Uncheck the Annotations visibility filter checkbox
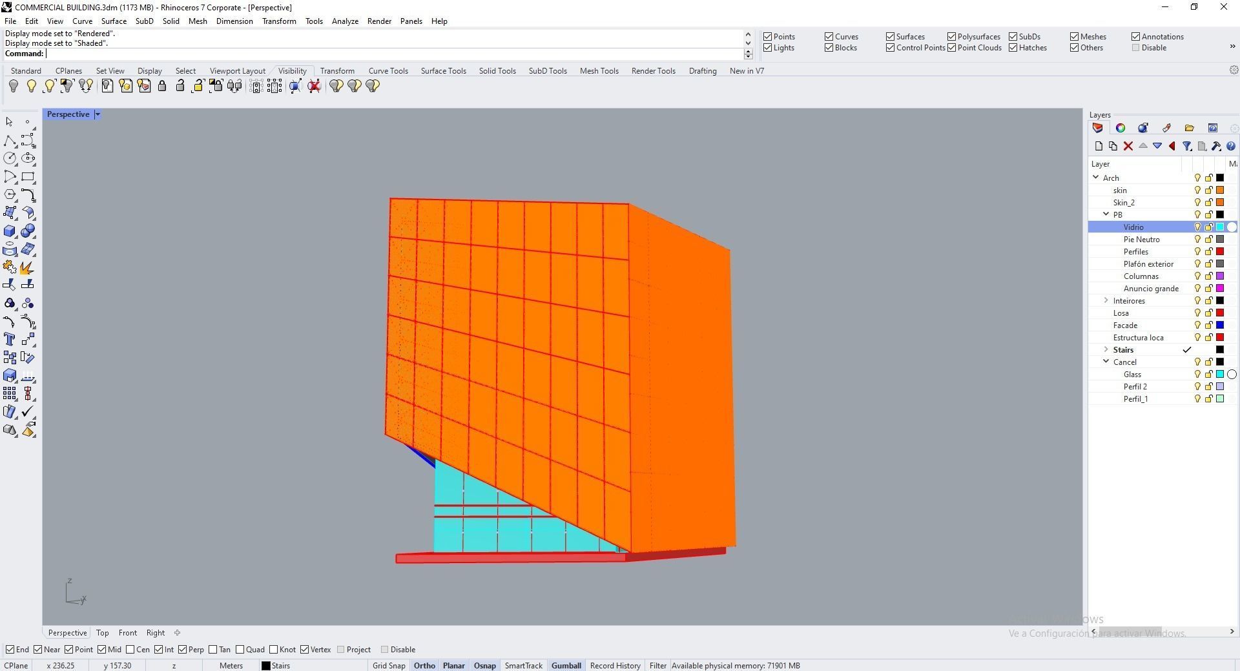The image size is (1240, 671). (1136, 37)
